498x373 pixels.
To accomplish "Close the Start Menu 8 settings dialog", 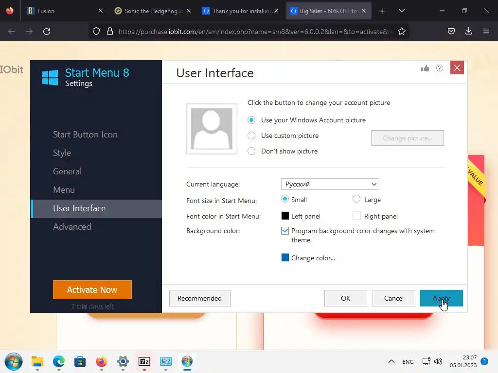I will tap(457, 68).
